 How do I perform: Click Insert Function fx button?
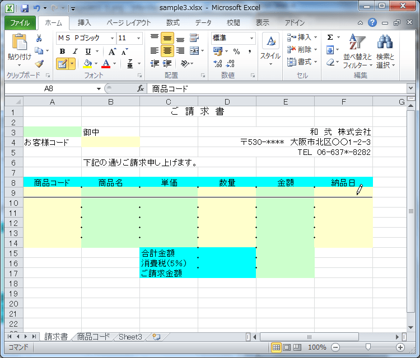click(141, 88)
